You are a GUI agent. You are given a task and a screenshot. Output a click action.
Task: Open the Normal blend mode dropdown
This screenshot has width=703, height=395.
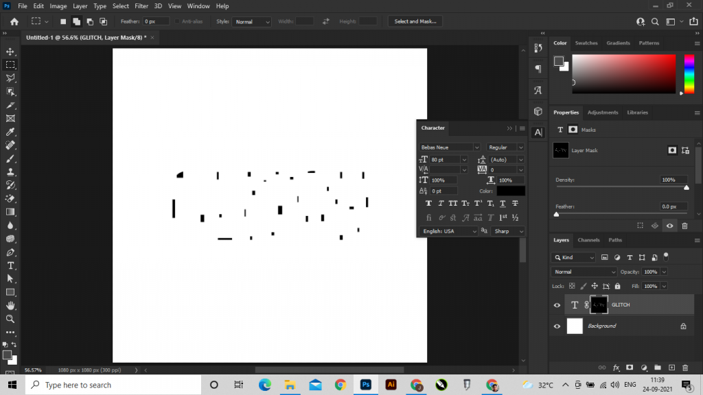575,272
